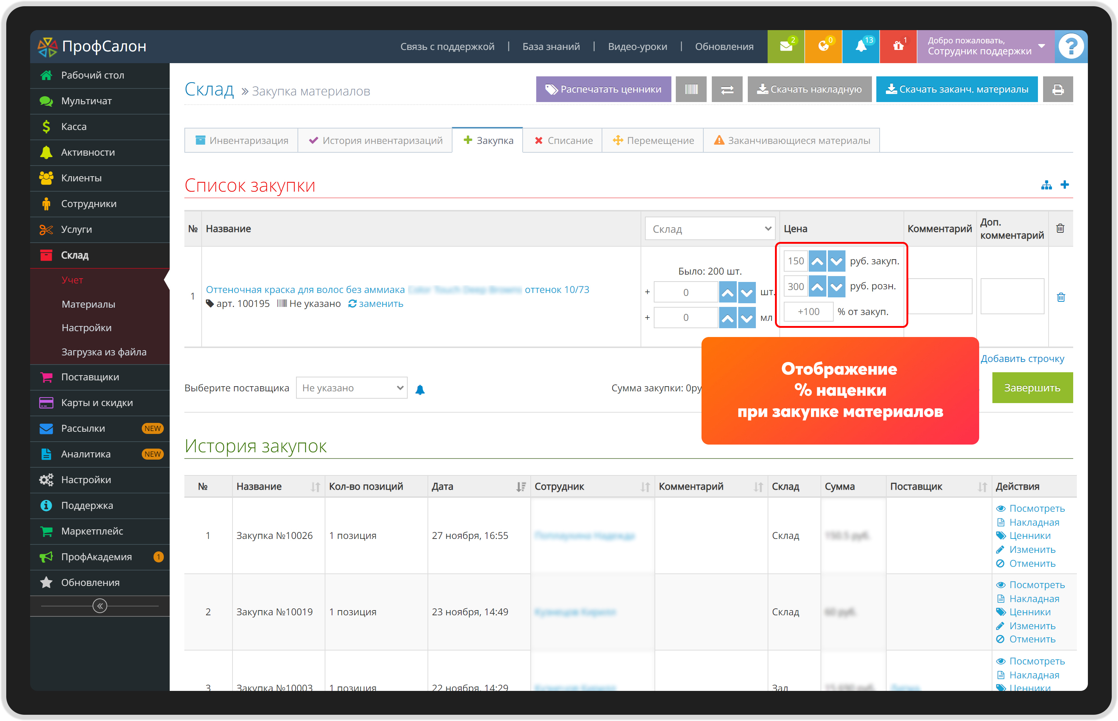Click the Комментарий field in row 1

940,296
